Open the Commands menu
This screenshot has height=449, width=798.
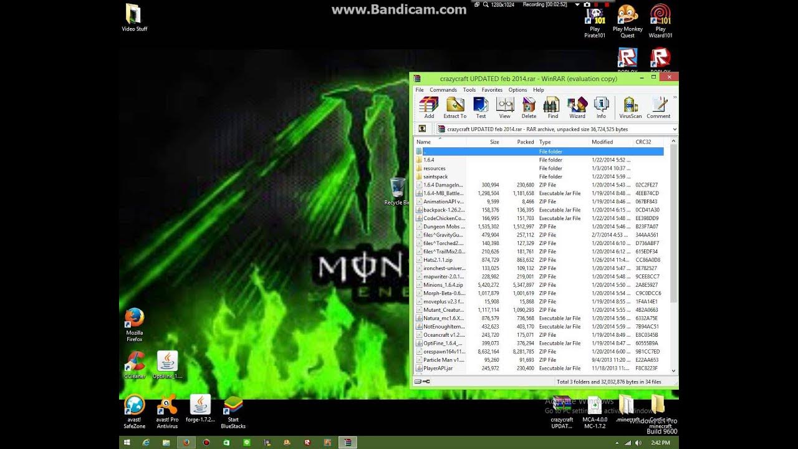443,90
